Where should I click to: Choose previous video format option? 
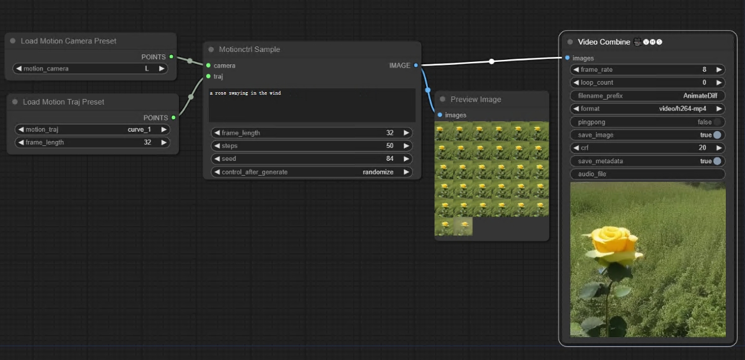tap(577, 109)
